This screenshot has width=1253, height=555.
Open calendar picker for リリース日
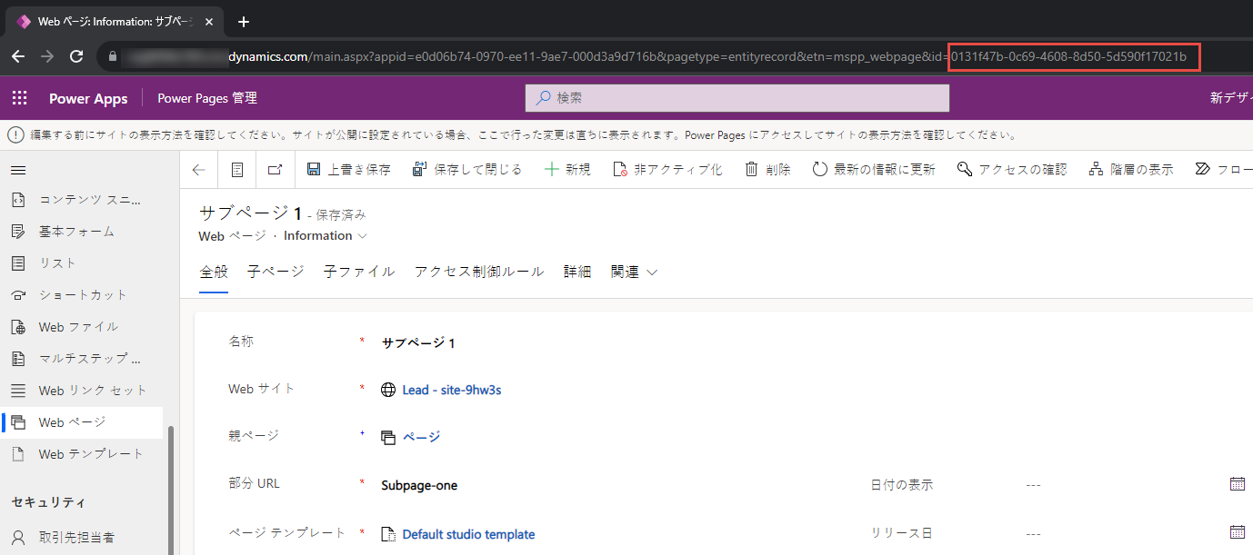[1237, 532]
